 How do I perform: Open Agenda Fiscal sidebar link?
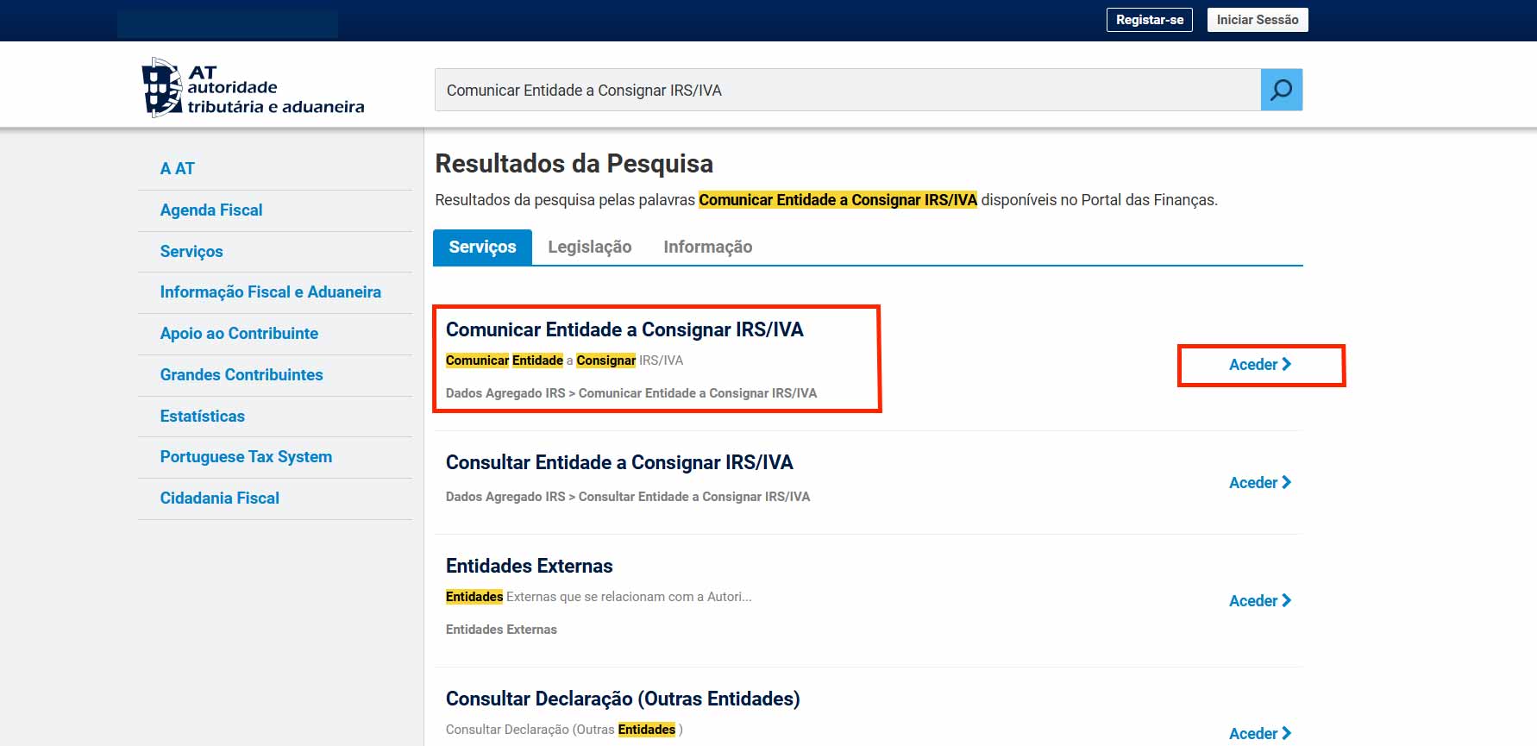click(x=211, y=210)
